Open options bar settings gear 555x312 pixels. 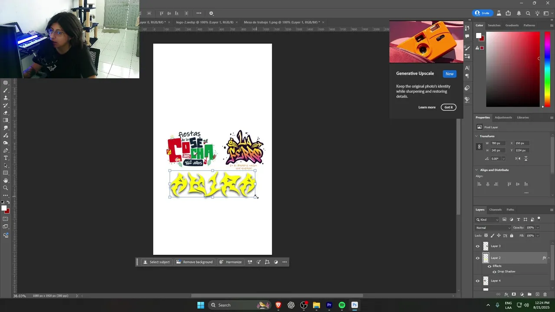pyautogui.click(x=211, y=13)
